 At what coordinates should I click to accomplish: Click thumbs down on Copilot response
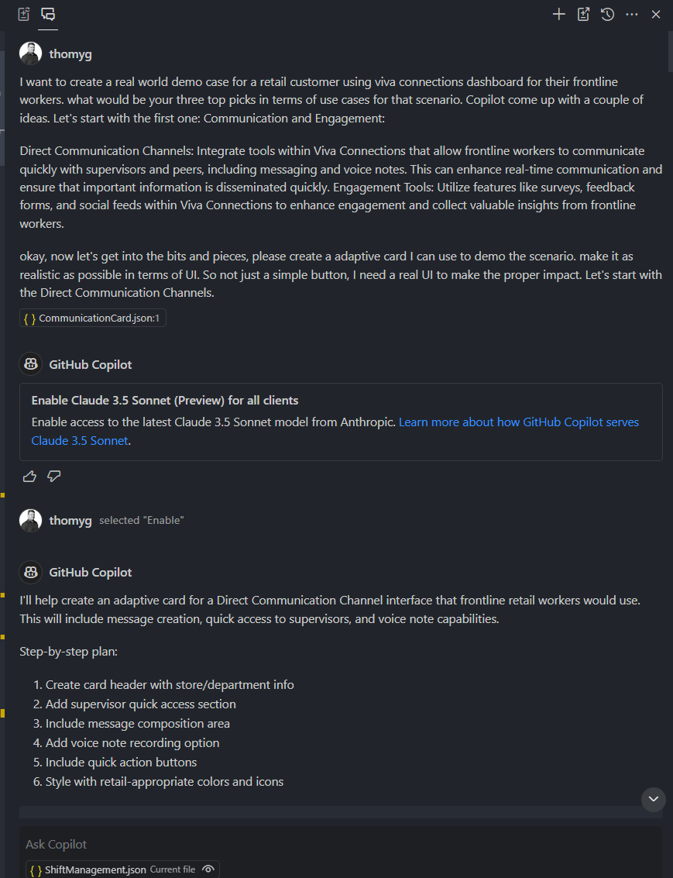click(x=54, y=477)
